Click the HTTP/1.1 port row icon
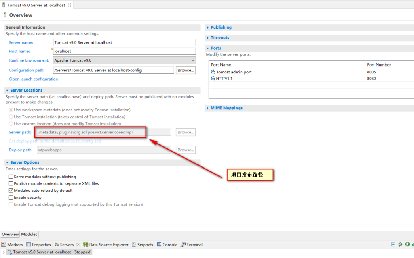 point(213,79)
